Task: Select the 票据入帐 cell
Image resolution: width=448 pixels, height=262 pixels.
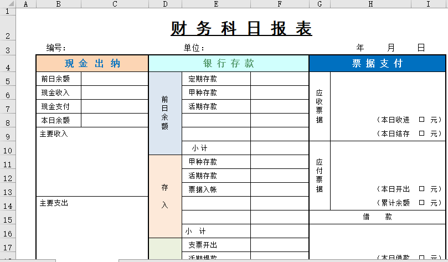Action: click(x=216, y=189)
